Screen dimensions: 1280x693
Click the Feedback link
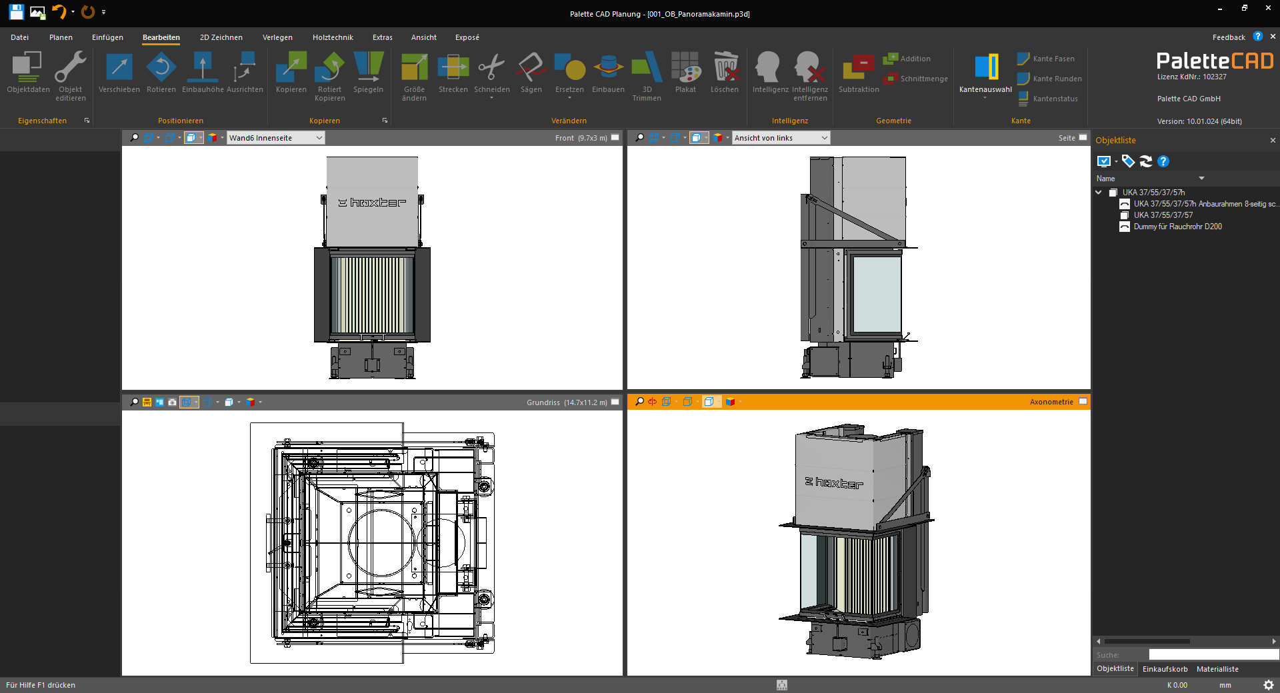tap(1229, 37)
